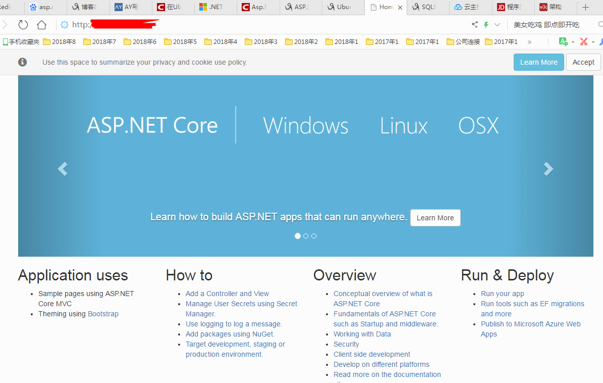Open the 2018年4 bookmark folder
The image size is (603, 383).
point(221,41)
